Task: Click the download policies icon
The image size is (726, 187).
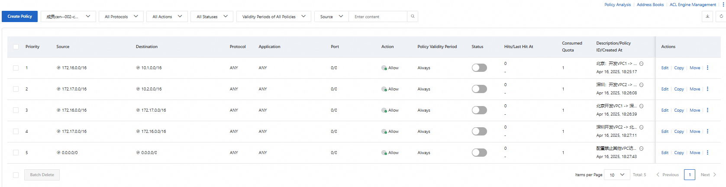Action: tap(707, 16)
